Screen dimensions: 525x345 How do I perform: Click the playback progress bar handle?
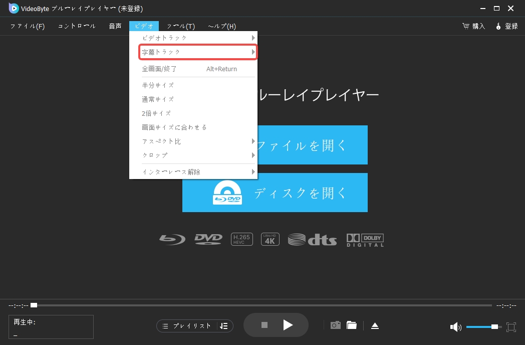click(34, 305)
